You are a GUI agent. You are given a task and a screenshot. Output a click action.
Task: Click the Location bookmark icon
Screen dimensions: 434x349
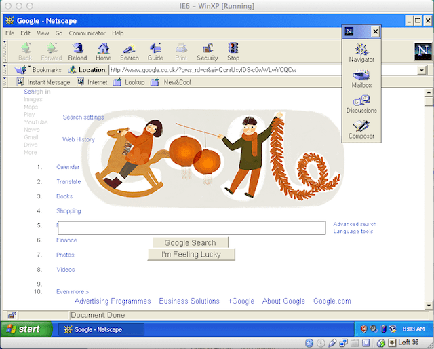tap(73, 70)
